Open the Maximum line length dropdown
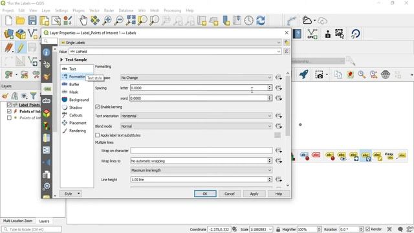The image size is (414, 233). 201,170
